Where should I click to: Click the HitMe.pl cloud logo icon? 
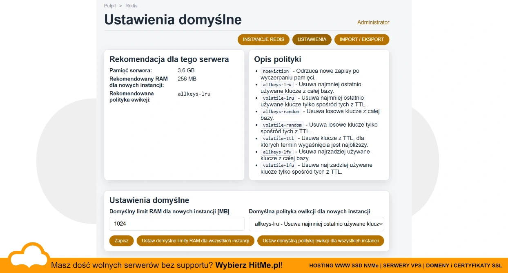[29, 256]
